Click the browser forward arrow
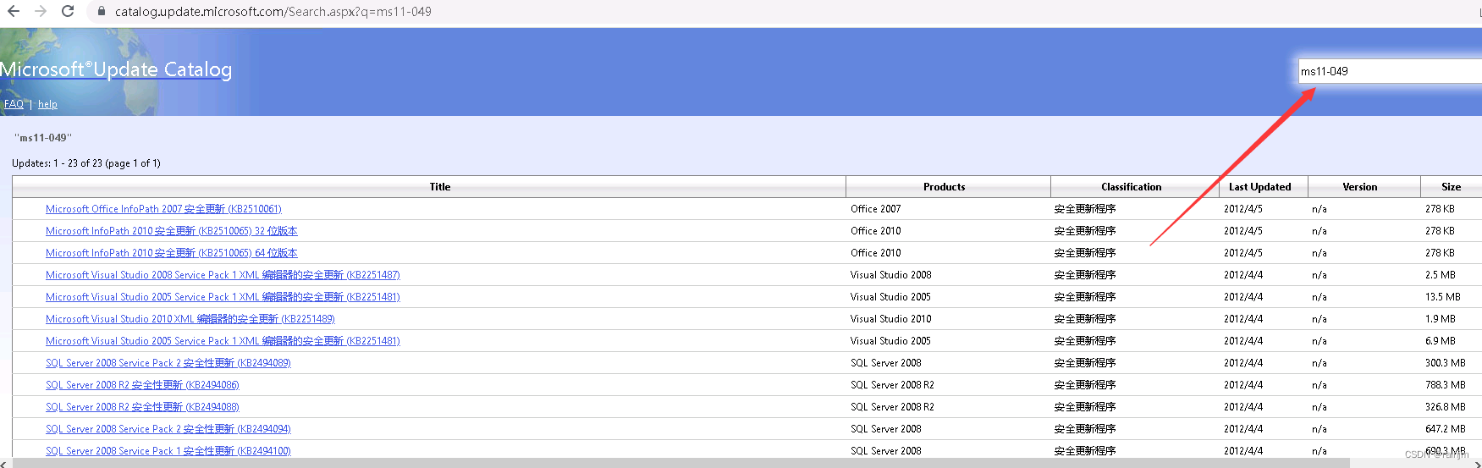 coord(41,11)
